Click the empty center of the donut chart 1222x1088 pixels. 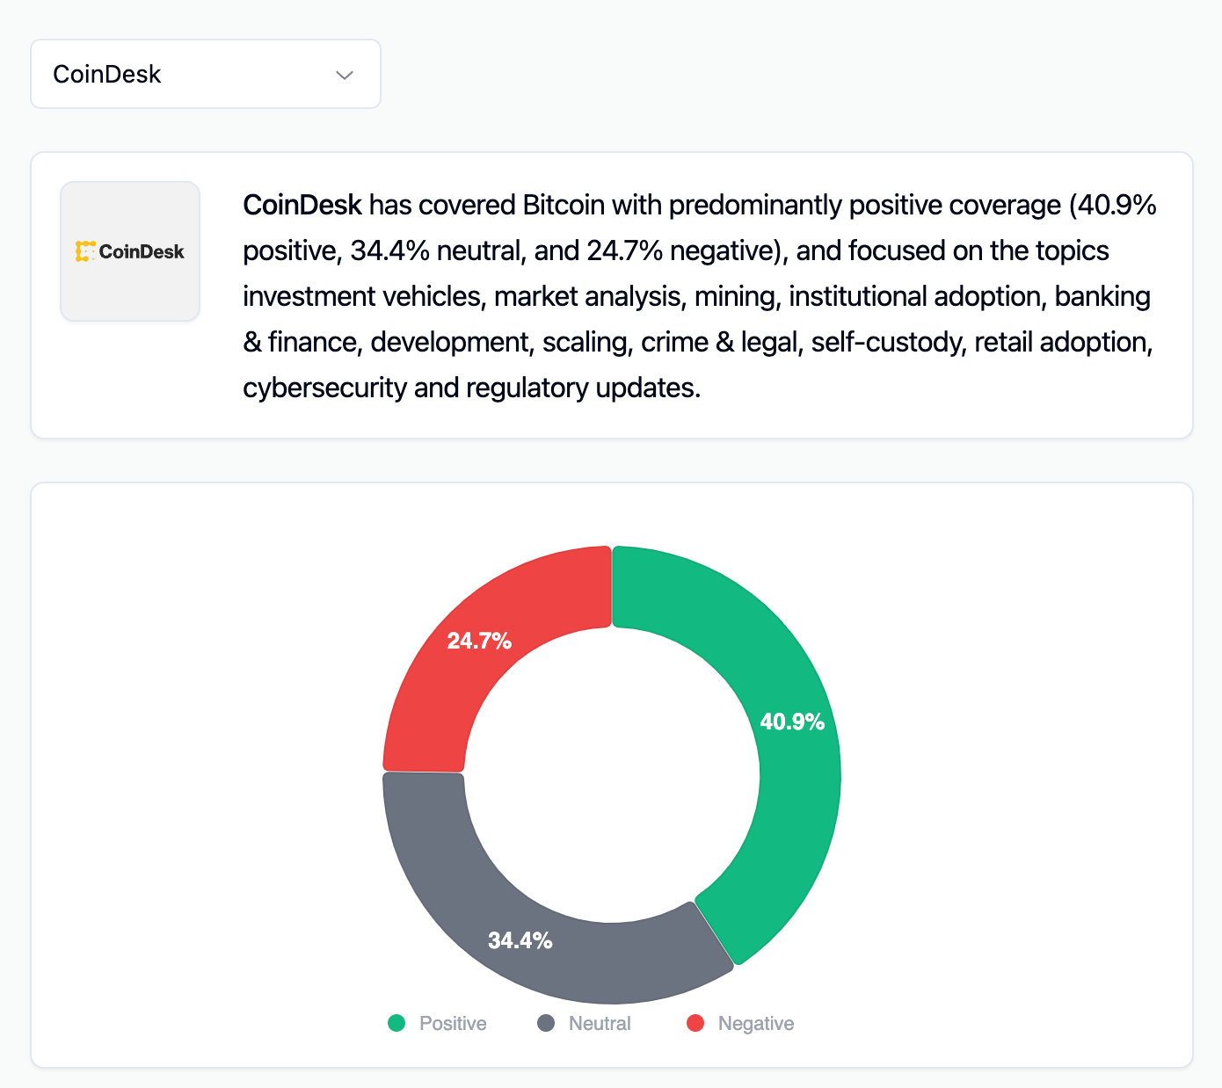pyautogui.click(x=612, y=775)
